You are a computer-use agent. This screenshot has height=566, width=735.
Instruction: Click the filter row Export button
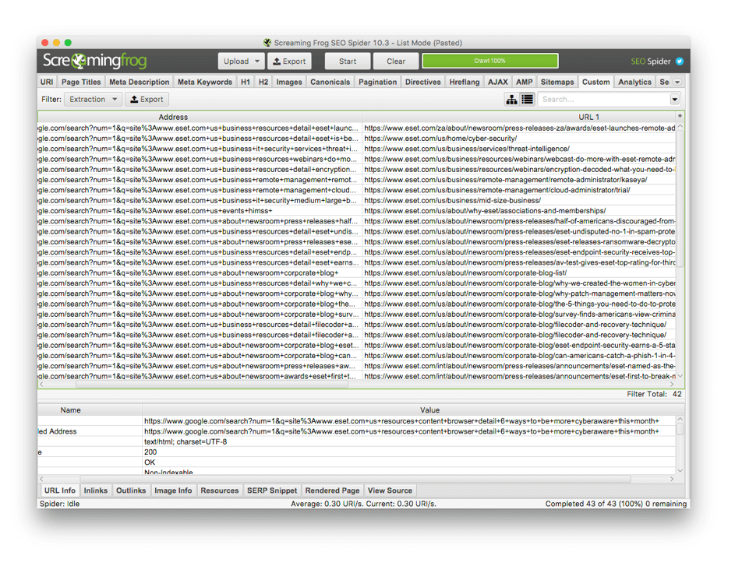pyautogui.click(x=147, y=99)
